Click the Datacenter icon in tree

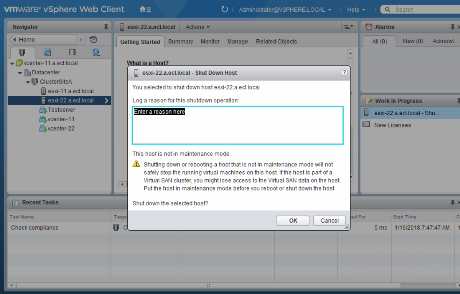(x=27, y=72)
